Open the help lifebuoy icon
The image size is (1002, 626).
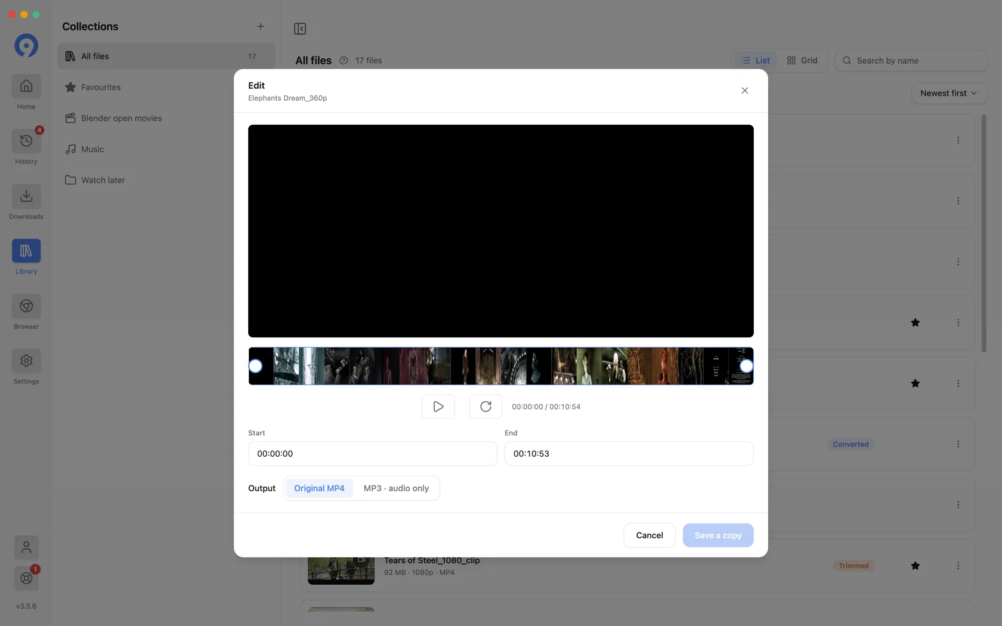(26, 578)
